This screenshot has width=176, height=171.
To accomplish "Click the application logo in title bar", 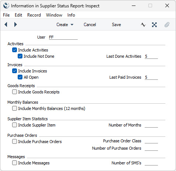I will pyautogui.click(x=6, y=6).
